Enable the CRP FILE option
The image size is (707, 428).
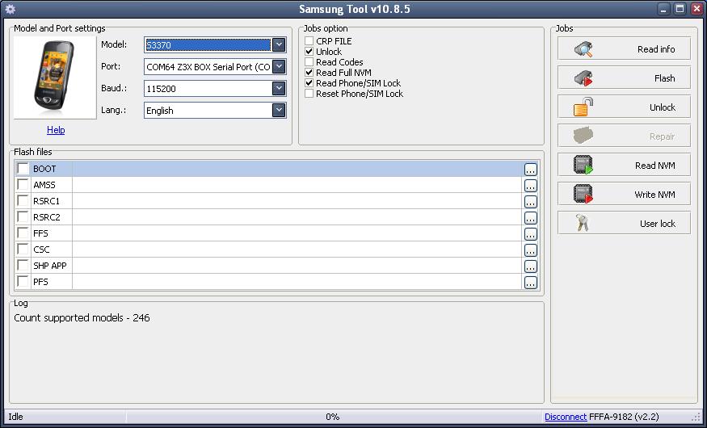(309, 41)
